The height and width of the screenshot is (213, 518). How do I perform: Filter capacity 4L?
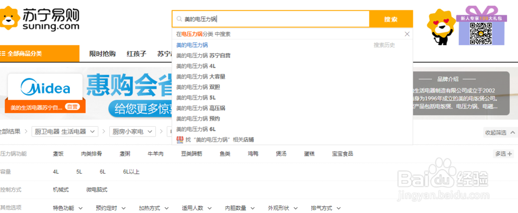pyautogui.click(x=55, y=172)
